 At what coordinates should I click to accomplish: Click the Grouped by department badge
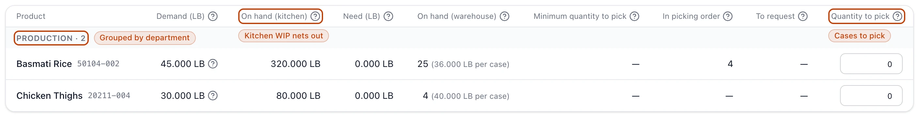(x=145, y=38)
